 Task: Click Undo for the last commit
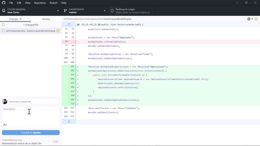(x=56, y=142)
